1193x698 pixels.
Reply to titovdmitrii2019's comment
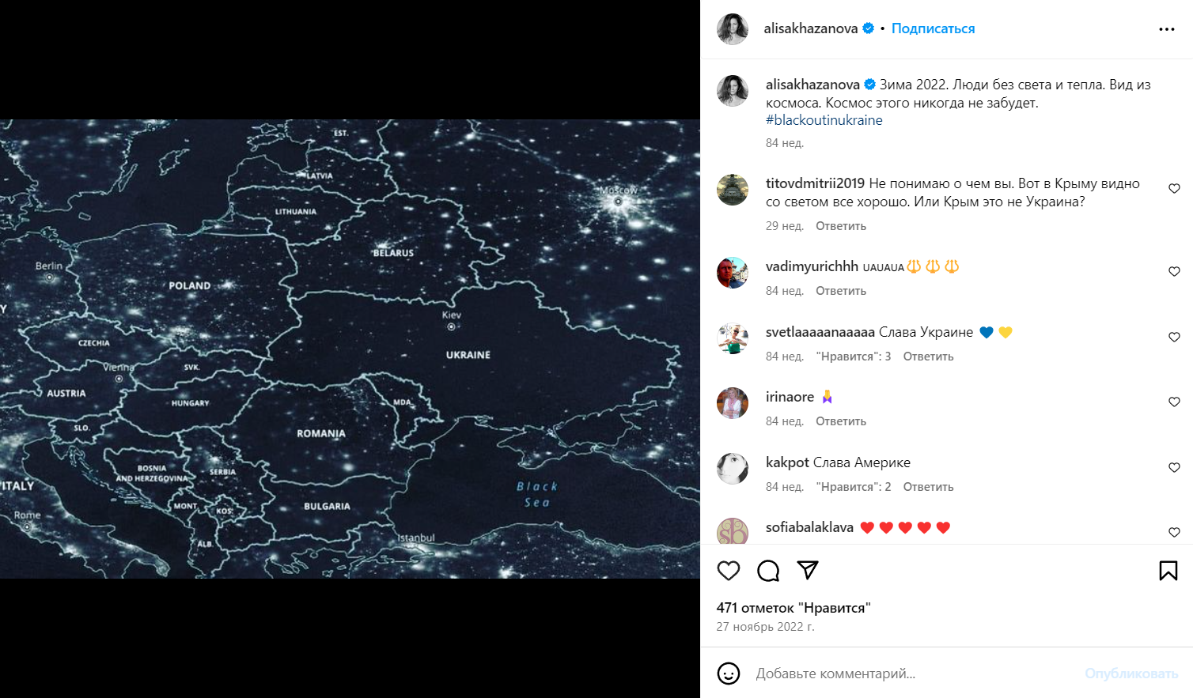(841, 226)
